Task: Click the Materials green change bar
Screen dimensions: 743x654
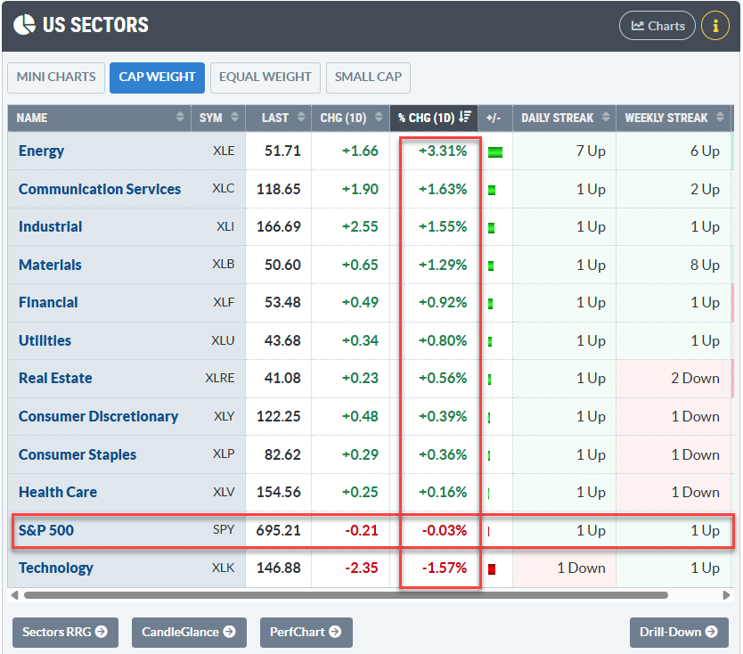Action: click(491, 266)
